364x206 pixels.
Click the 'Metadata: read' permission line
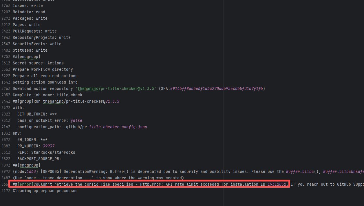29,12
